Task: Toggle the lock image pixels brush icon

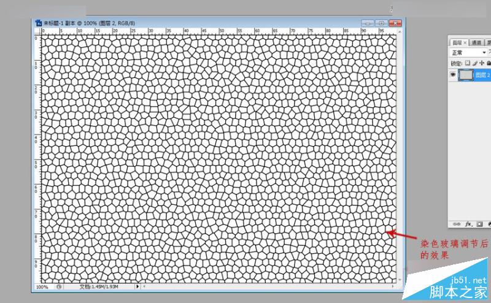Action: pos(474,63)
